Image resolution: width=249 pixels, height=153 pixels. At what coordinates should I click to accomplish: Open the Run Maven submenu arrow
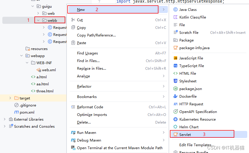pos(163,132)
